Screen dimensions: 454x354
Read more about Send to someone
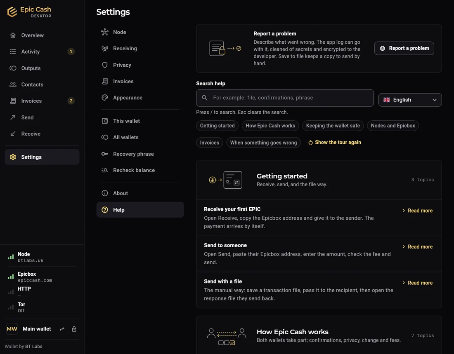tap(418, 247)
